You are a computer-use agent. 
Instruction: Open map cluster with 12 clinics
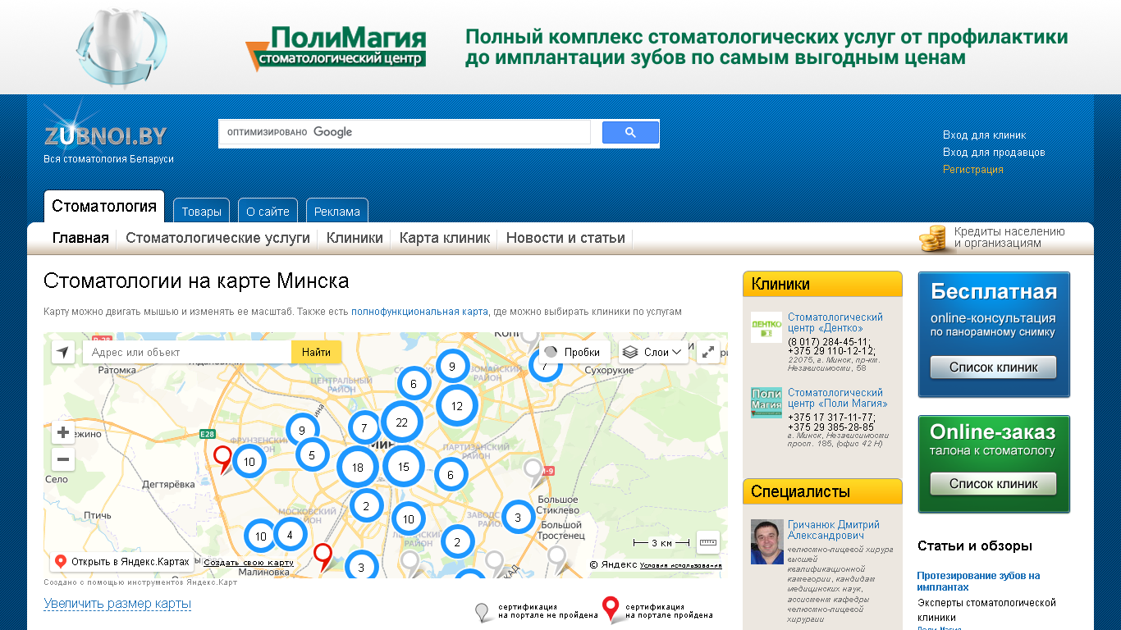(457, 405)
